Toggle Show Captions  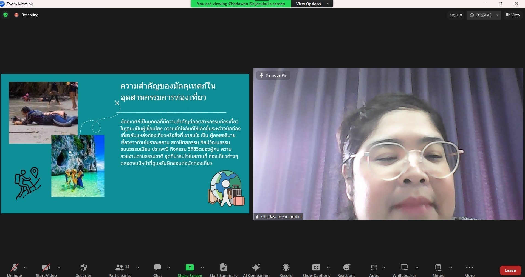[316, 270]
